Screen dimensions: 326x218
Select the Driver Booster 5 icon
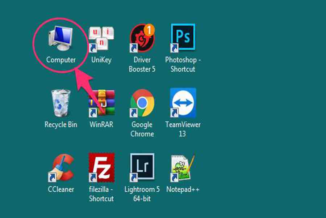pos(142,38)
